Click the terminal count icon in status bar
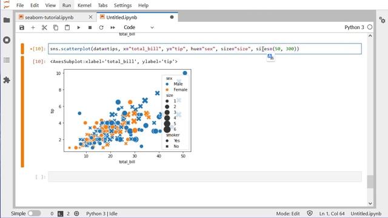 pos(61,214)
